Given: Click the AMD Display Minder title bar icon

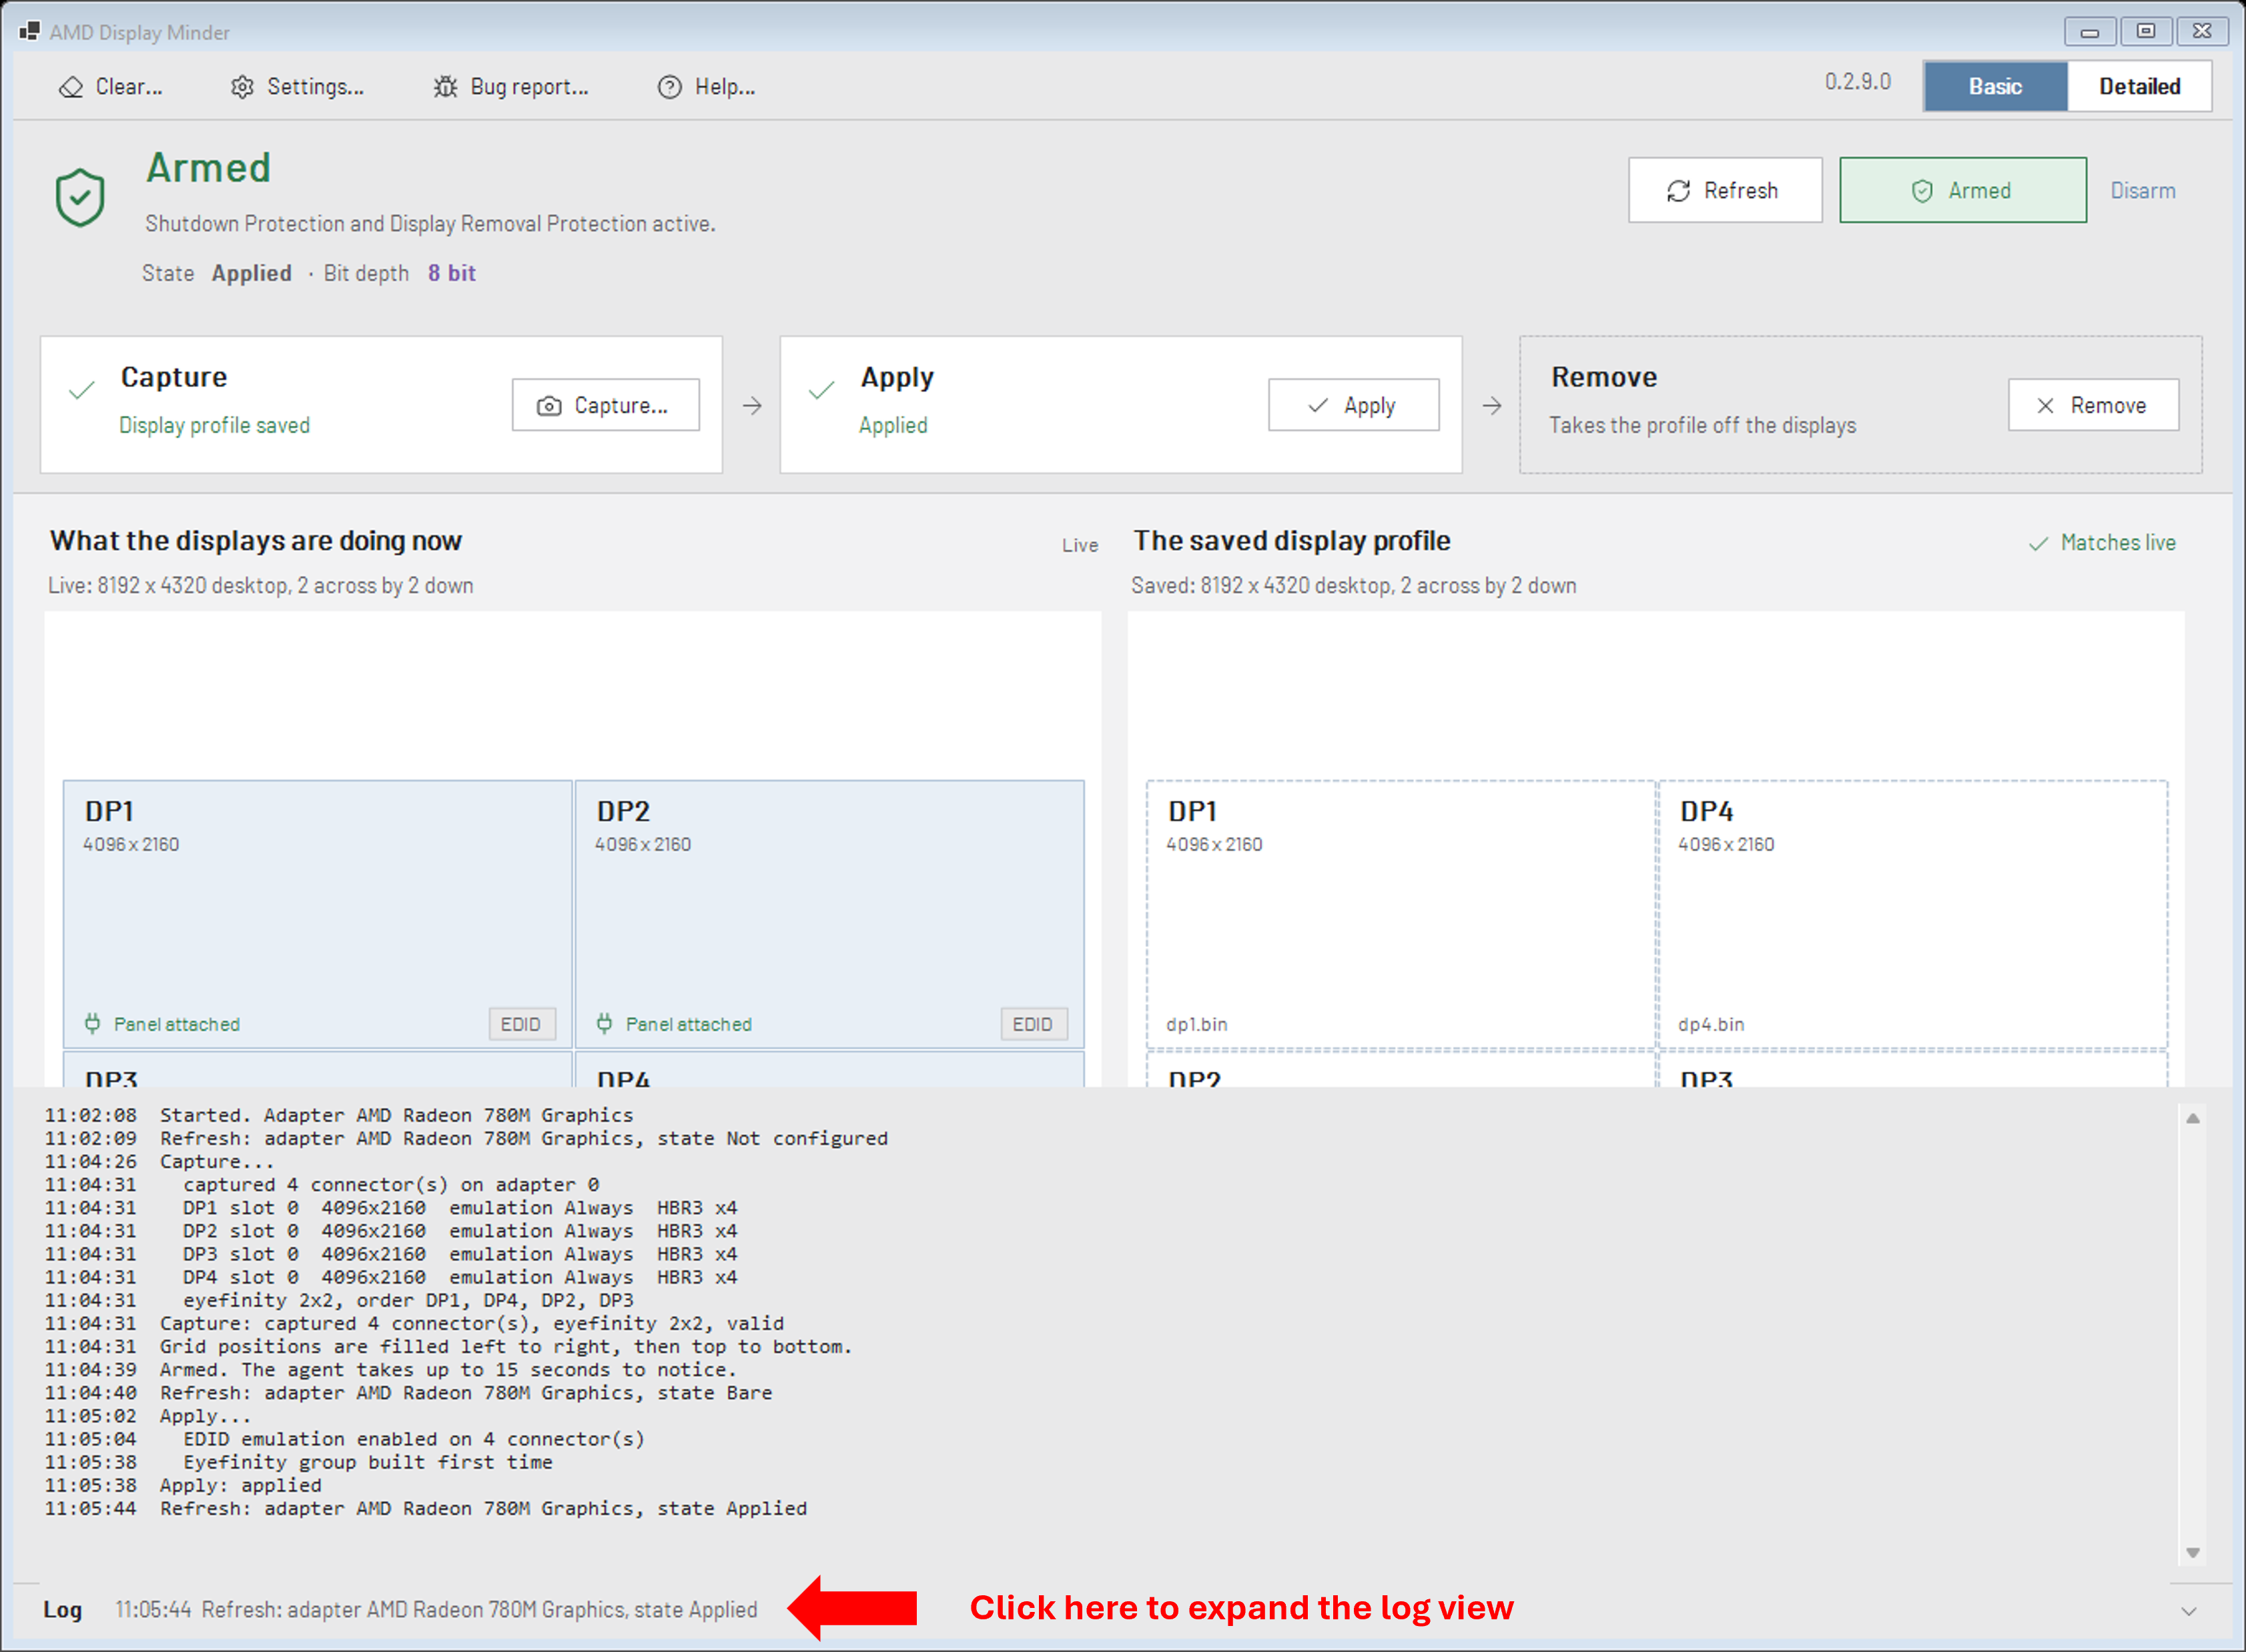Looking at the screenshot, I should (x=29, y=32).
